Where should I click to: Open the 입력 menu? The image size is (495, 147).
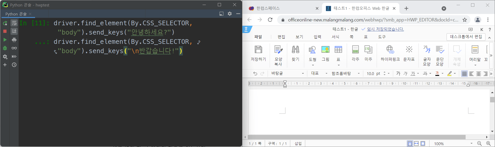tap(317, 37)
